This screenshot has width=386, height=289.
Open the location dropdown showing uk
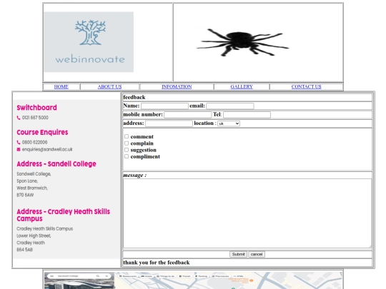pyautogui.click(x=229, y=123)
